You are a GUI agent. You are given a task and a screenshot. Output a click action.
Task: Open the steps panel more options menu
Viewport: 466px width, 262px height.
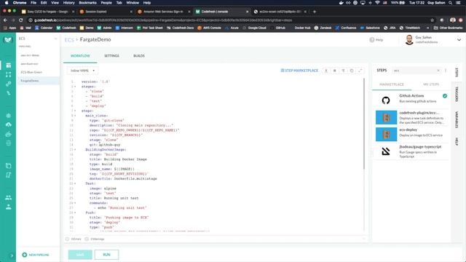tap(446, 71)
